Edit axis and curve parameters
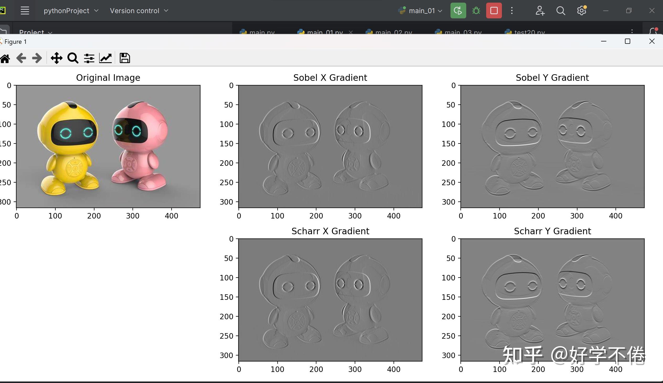Image resolution: width=663 pixels, height=383 pixels. coord(105,58)
